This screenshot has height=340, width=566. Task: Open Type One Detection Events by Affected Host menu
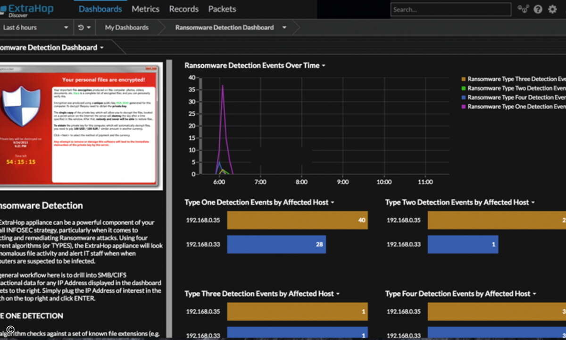(x=333, y=203)
